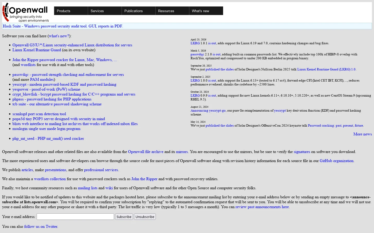
Task: Click the wiki link
Action: [109, 188]
